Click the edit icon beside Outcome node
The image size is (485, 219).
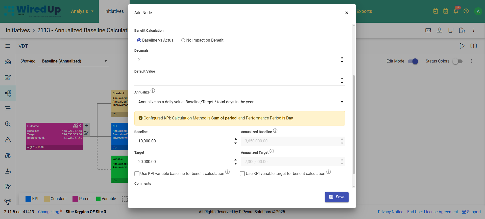[x=86, y=133]
